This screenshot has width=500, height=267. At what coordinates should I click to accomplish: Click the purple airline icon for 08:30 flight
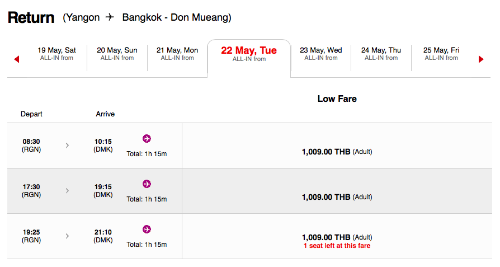[147, 139]
